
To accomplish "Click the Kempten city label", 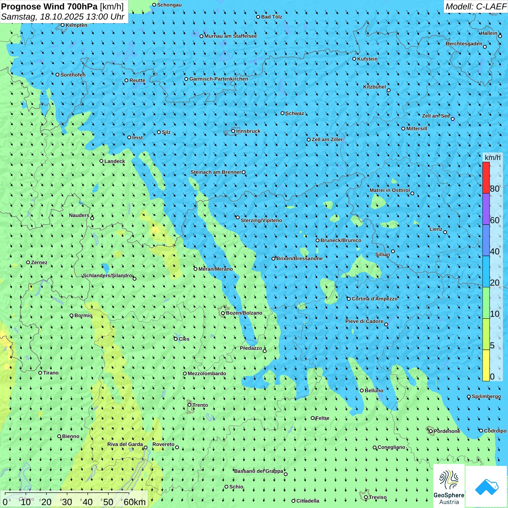I will click(x=77, y=25).
